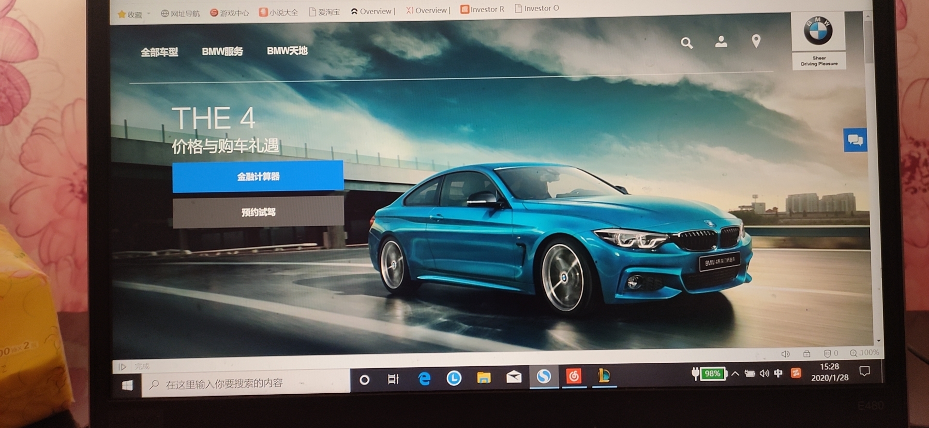929x428 pixels.
Task: Open File Explorer from taskbar
Action: [484, 377]
